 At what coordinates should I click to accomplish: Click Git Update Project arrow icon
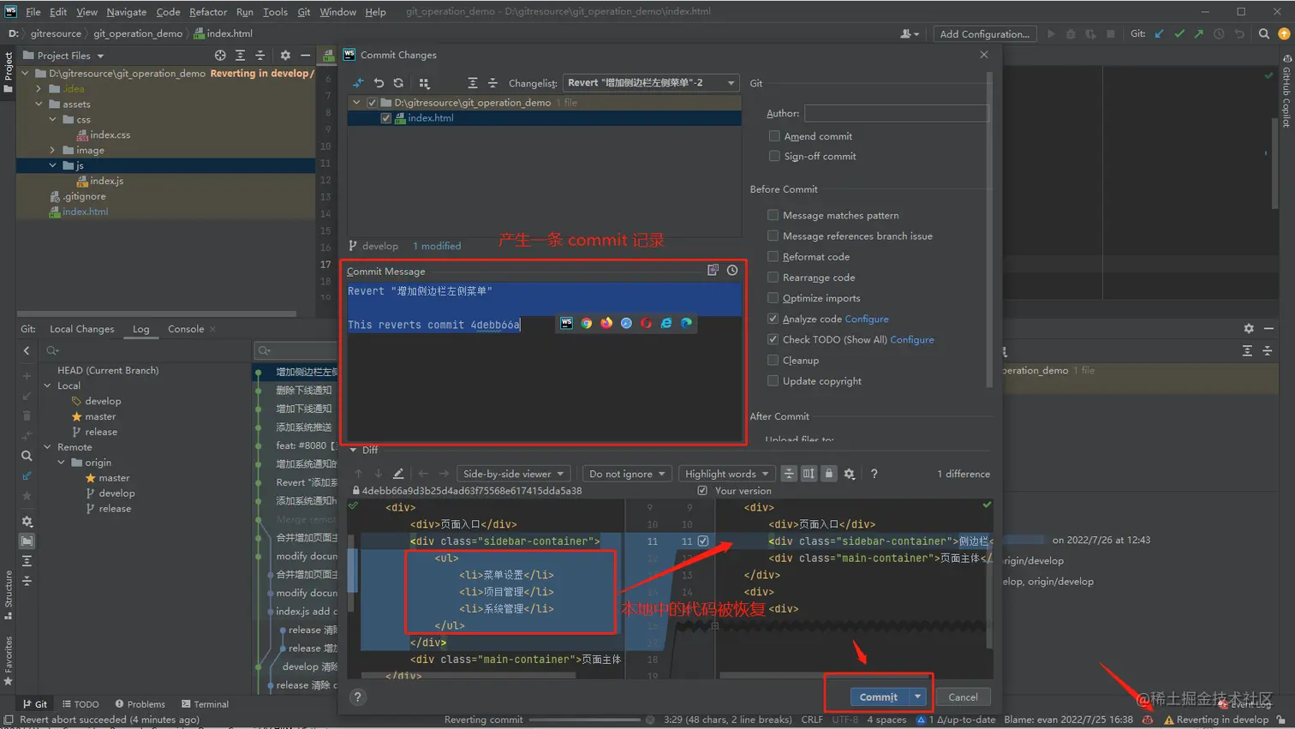(1160, 34)
